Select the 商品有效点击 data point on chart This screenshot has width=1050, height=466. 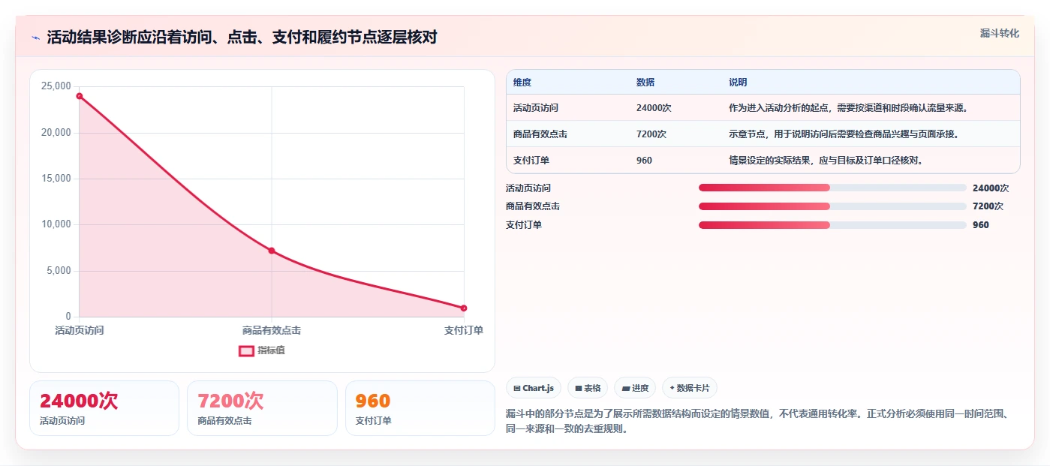[x=272, y=251]
